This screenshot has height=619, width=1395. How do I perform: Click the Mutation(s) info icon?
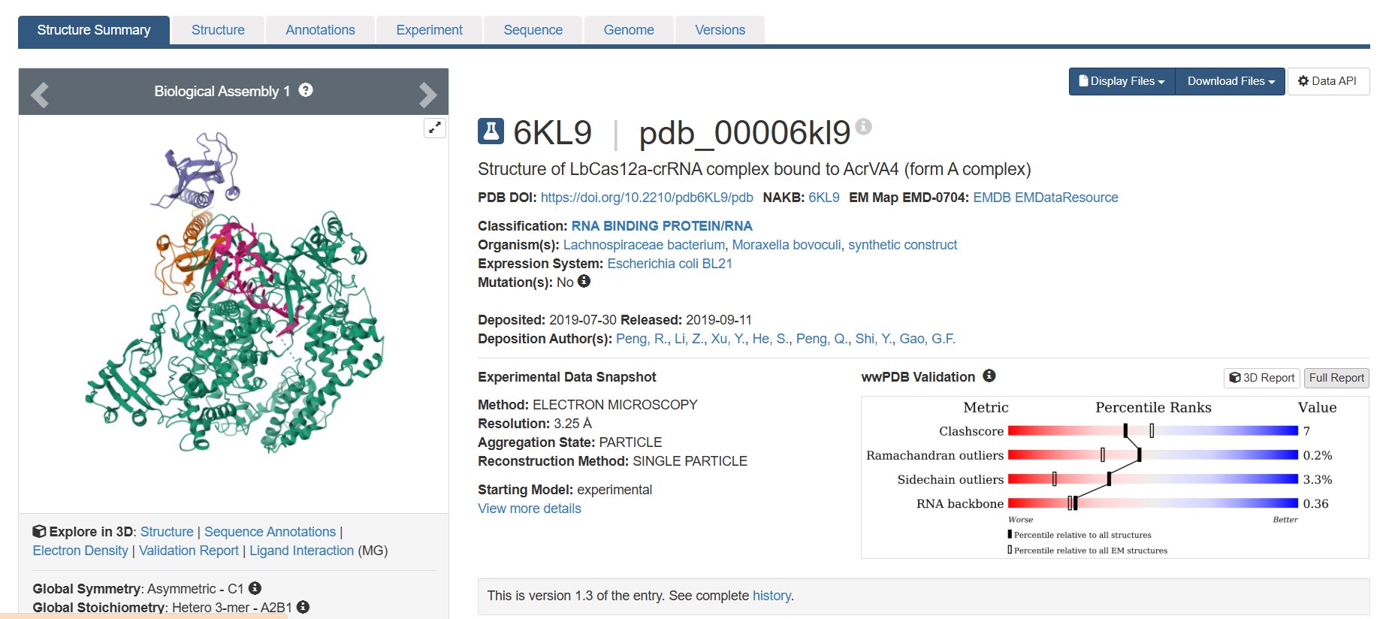[x=584, y=282]
